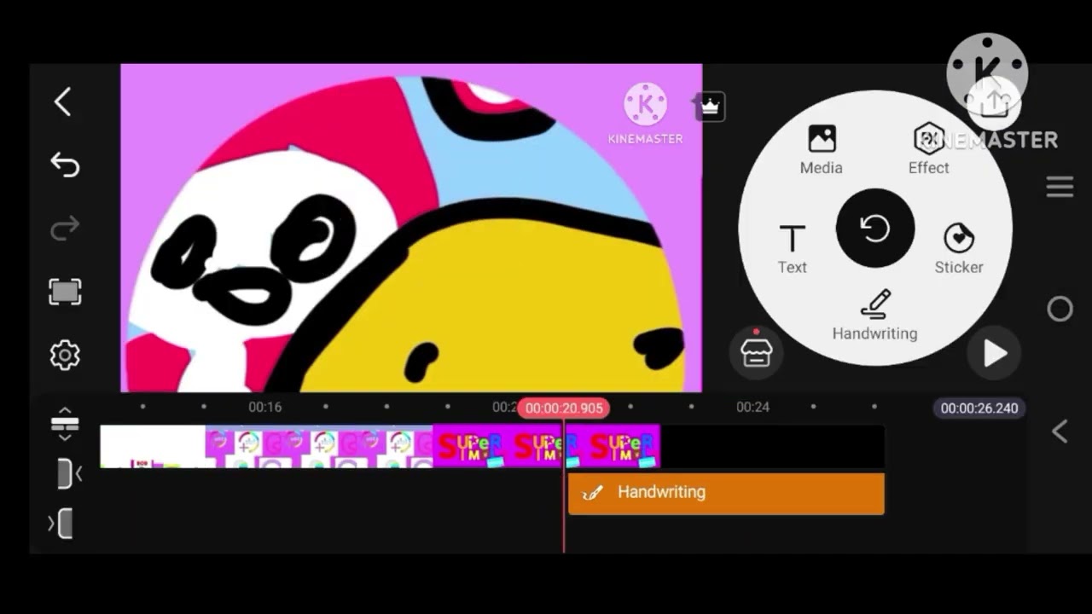Capture the current frame with the frame icon
The height and width of the screenshot is (614, 1092).
click(x=65, y=292)
